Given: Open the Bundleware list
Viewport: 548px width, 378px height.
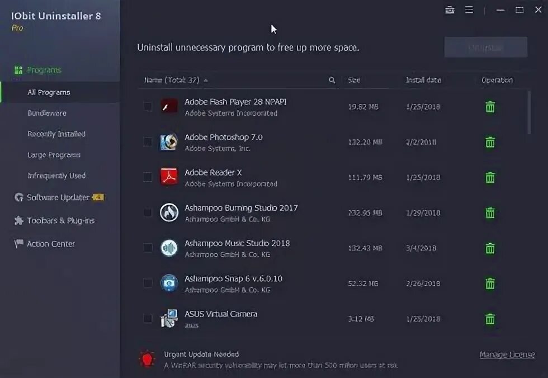Looking at the screenshot, I should coord(47,113).
